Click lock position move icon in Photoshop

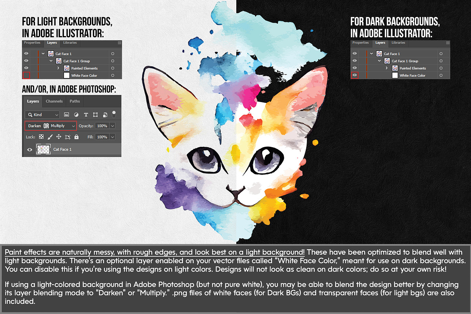(58, 137)
